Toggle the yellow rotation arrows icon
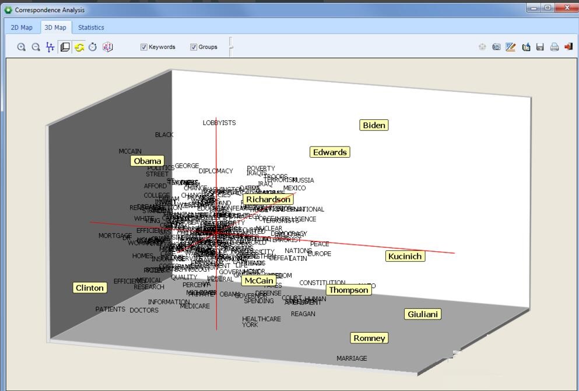This screenshot has width=579, height=391. (x=79, y=47)
